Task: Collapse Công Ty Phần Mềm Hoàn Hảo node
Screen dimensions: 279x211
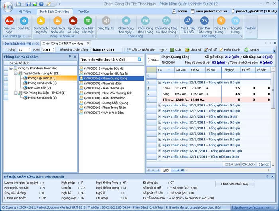Action: (11, 68)
